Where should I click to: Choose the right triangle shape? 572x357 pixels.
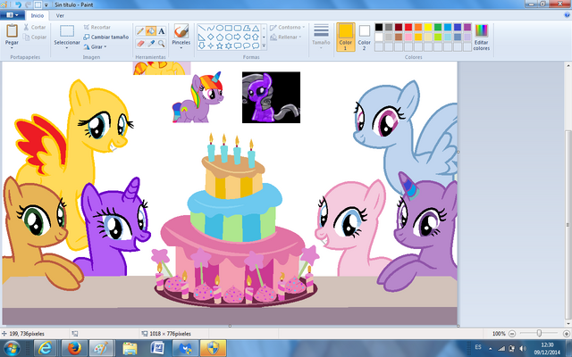(x=202, y=37)
